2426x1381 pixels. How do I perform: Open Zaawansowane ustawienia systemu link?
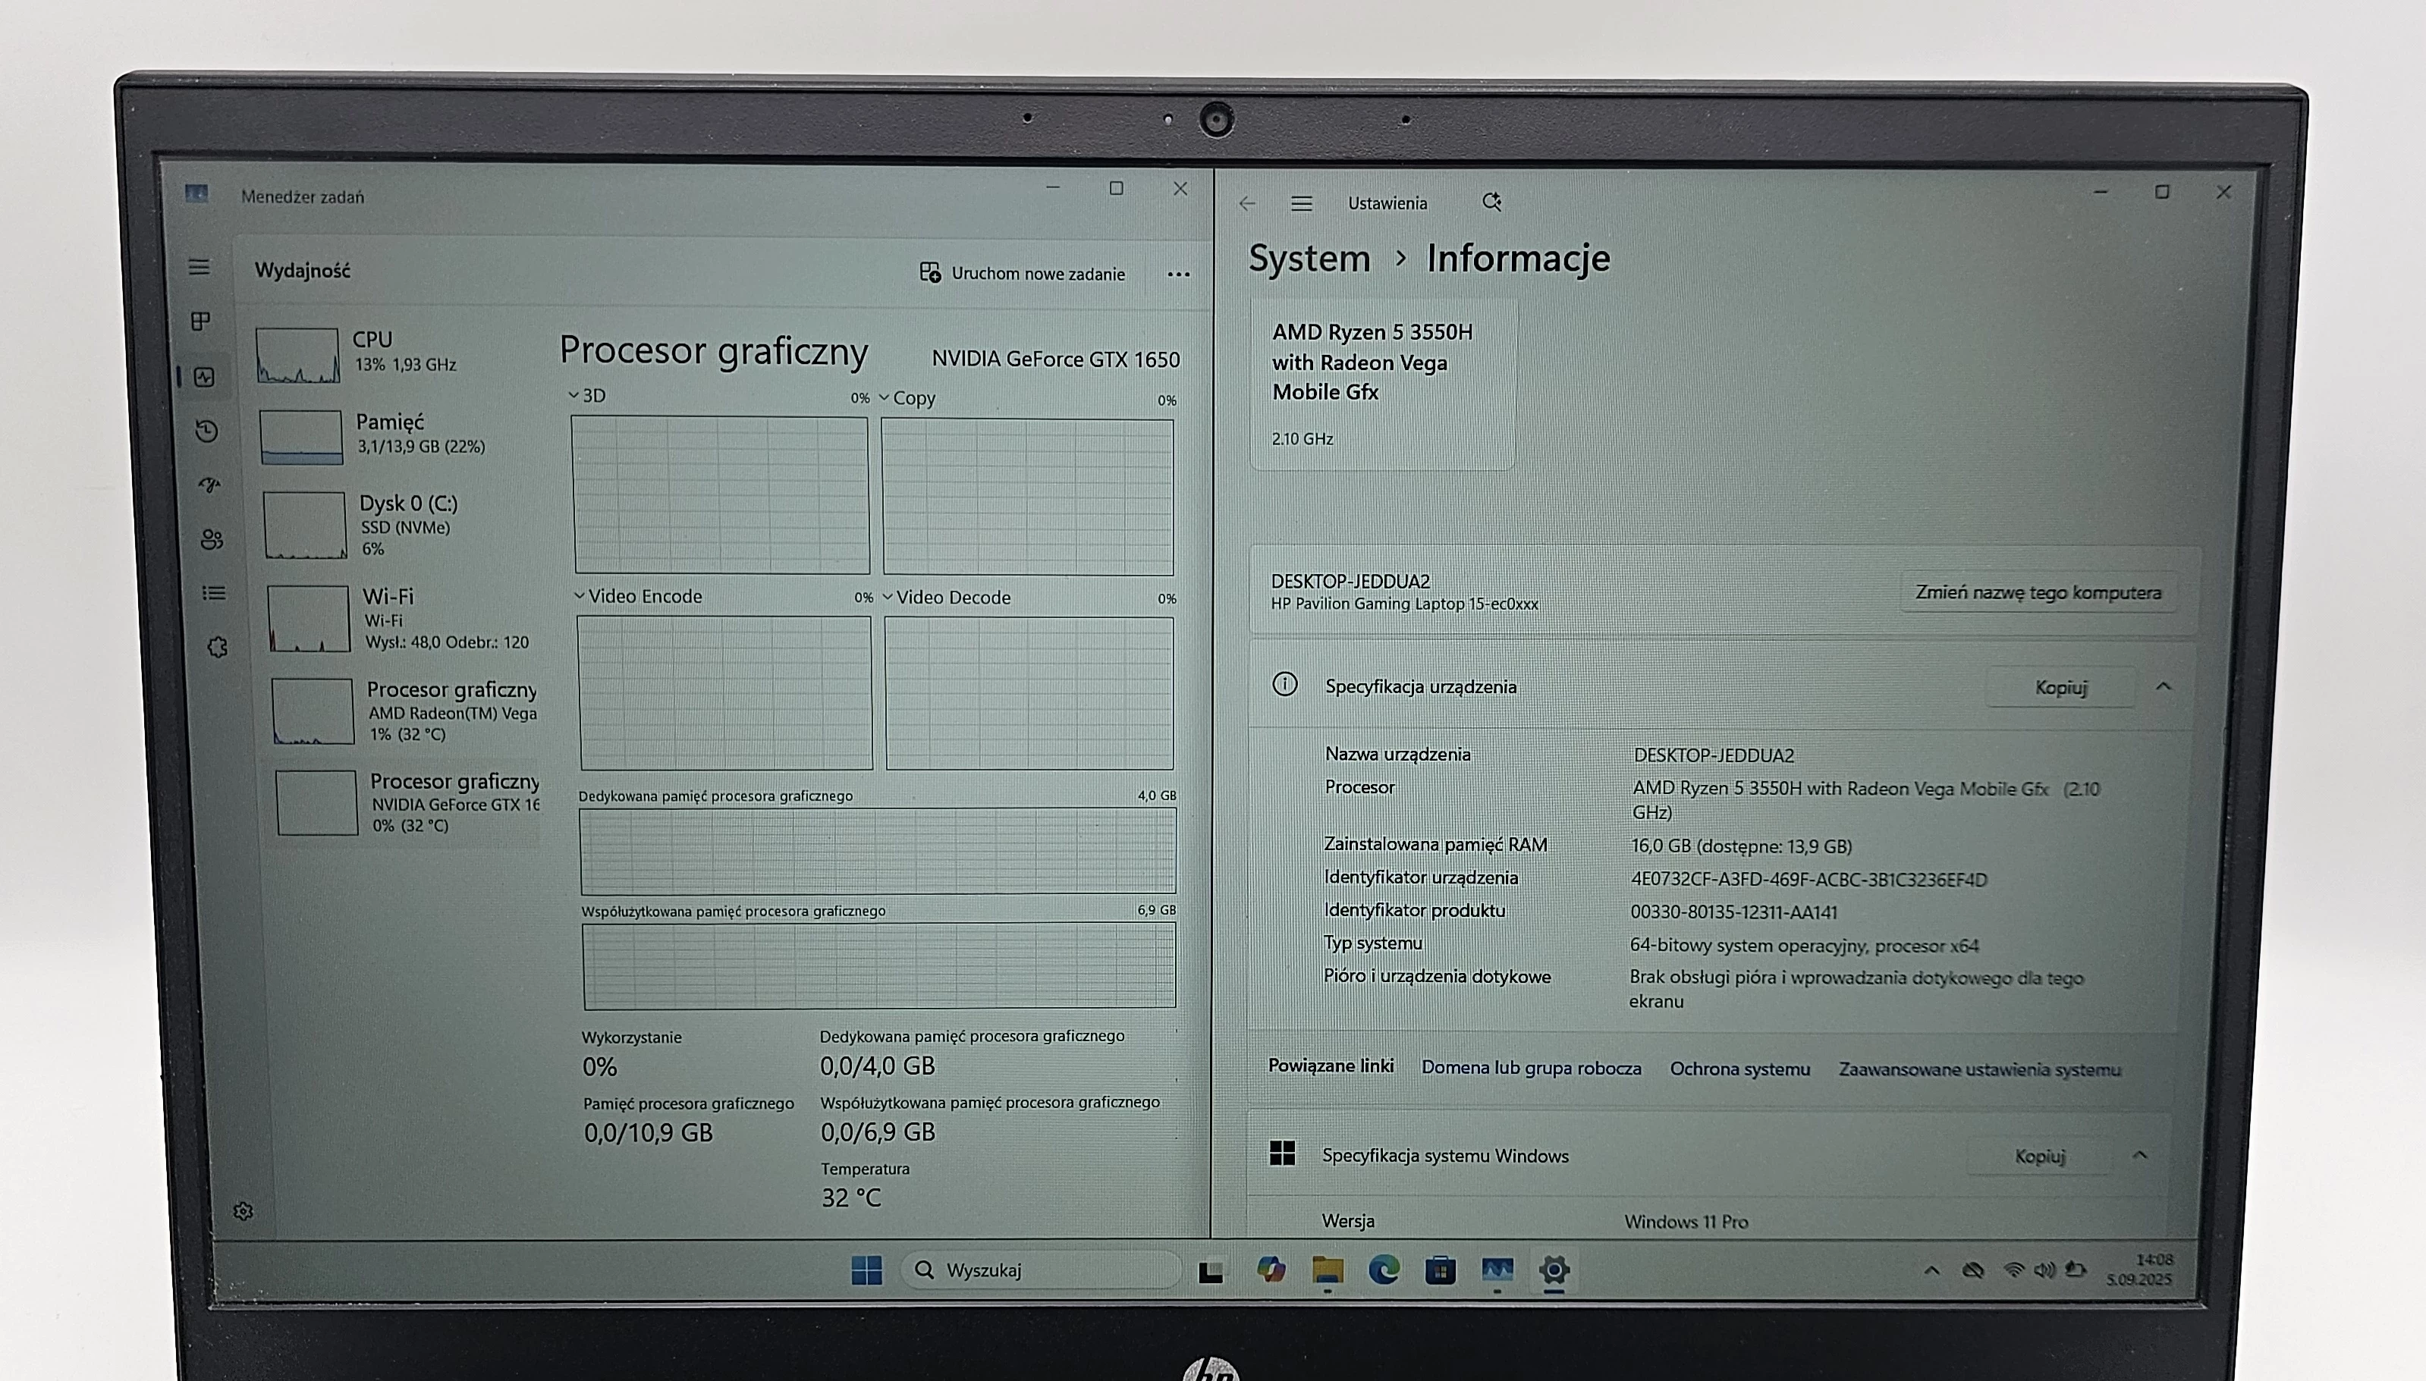(x=1979, y=1070)
